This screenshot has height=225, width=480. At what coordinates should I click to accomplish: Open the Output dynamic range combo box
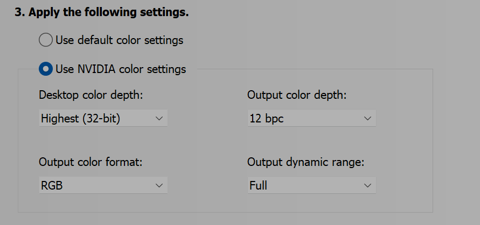[311, 186]
